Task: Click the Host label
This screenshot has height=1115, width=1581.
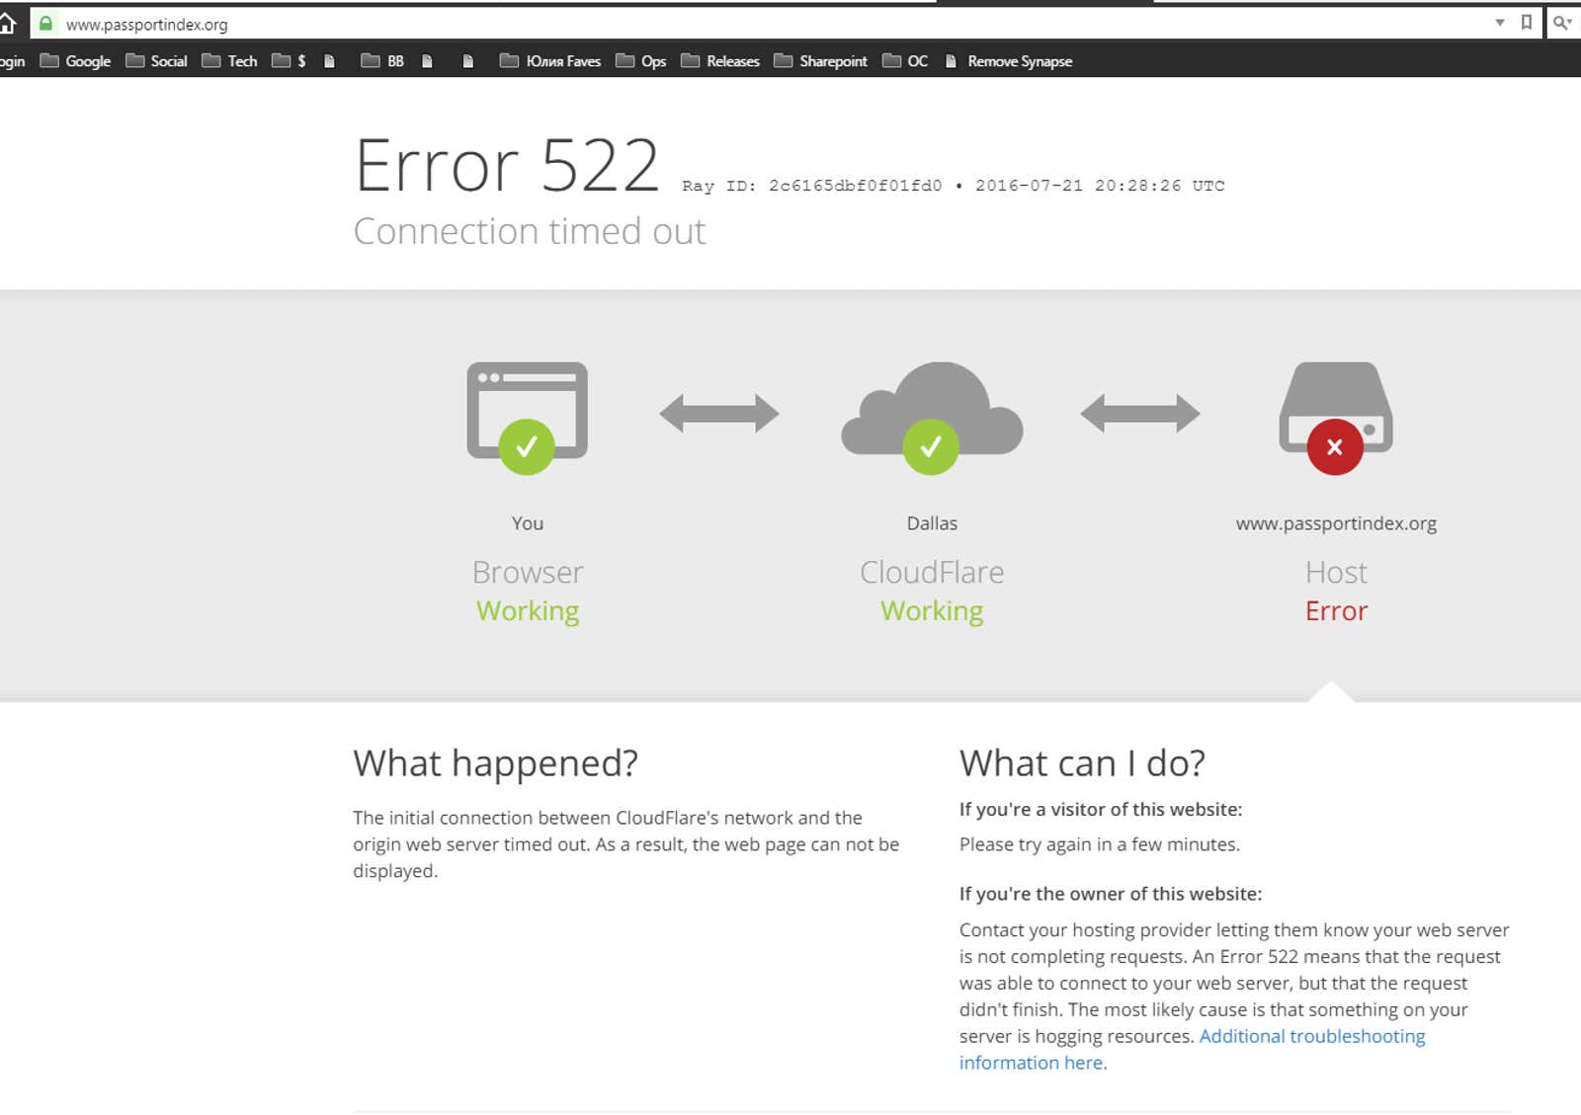Action: click(1336, 572)
